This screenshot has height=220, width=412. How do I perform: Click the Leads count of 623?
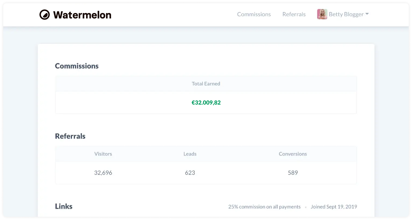point(190,172)
